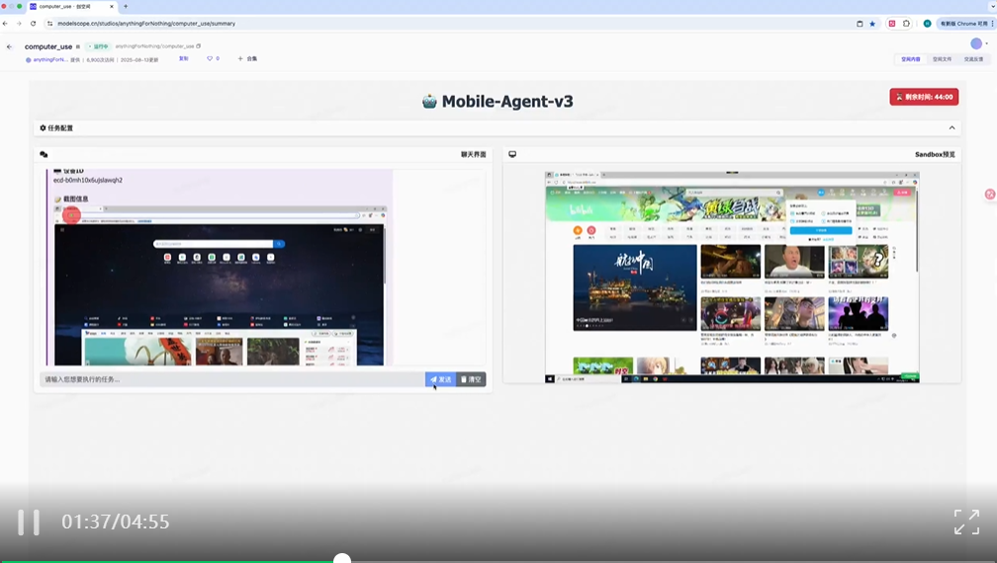Image resolution: width=997 pixels, height=563 pixels.
Task: Click the browser back arrow
Action: click(6, 24)
